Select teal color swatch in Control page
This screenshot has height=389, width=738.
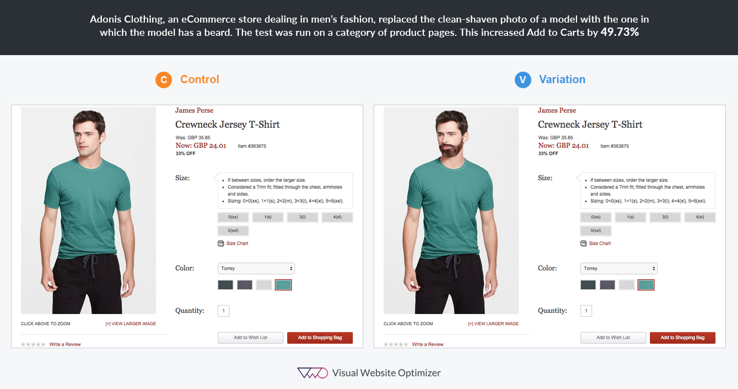coord(283,285)
